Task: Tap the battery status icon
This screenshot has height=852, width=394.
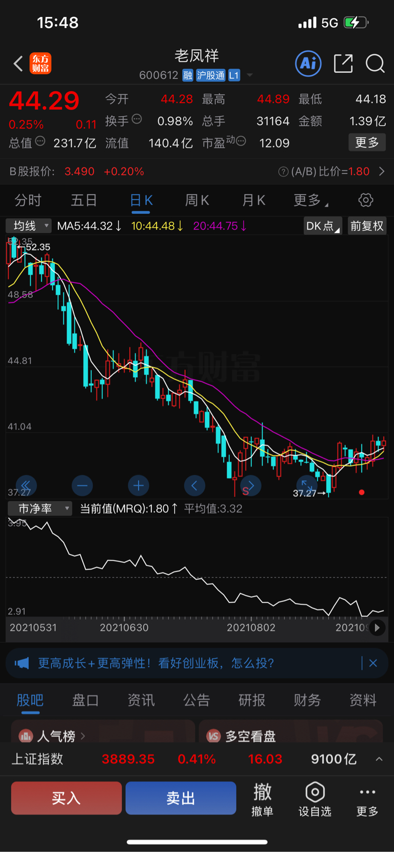Action: pos(356,23)
